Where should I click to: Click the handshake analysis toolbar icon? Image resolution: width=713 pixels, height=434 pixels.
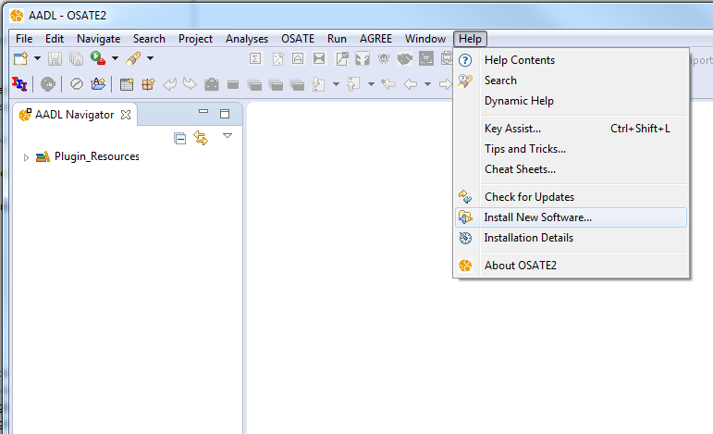click(405, 58)
